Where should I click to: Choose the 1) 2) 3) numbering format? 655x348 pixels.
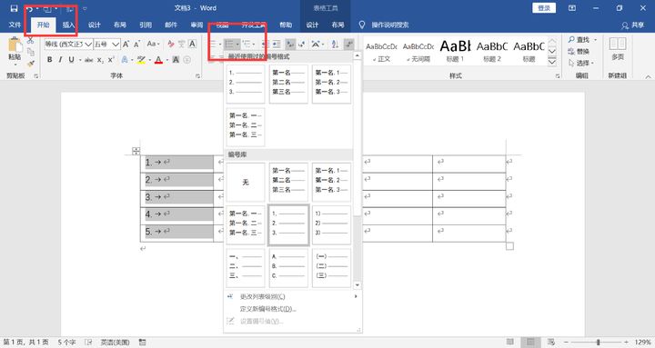331,225
